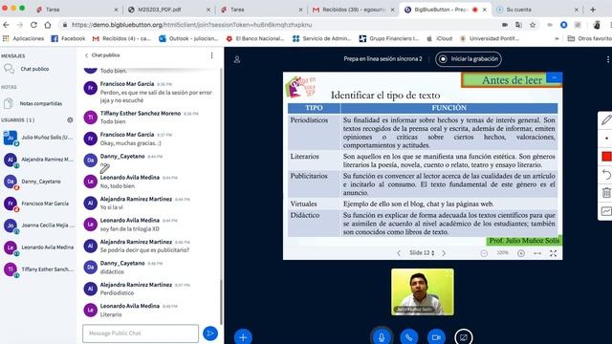Viewport: 612px width, 344px height.
Task: Make the presentation fullscreen
Action: (x=553, y=253)
